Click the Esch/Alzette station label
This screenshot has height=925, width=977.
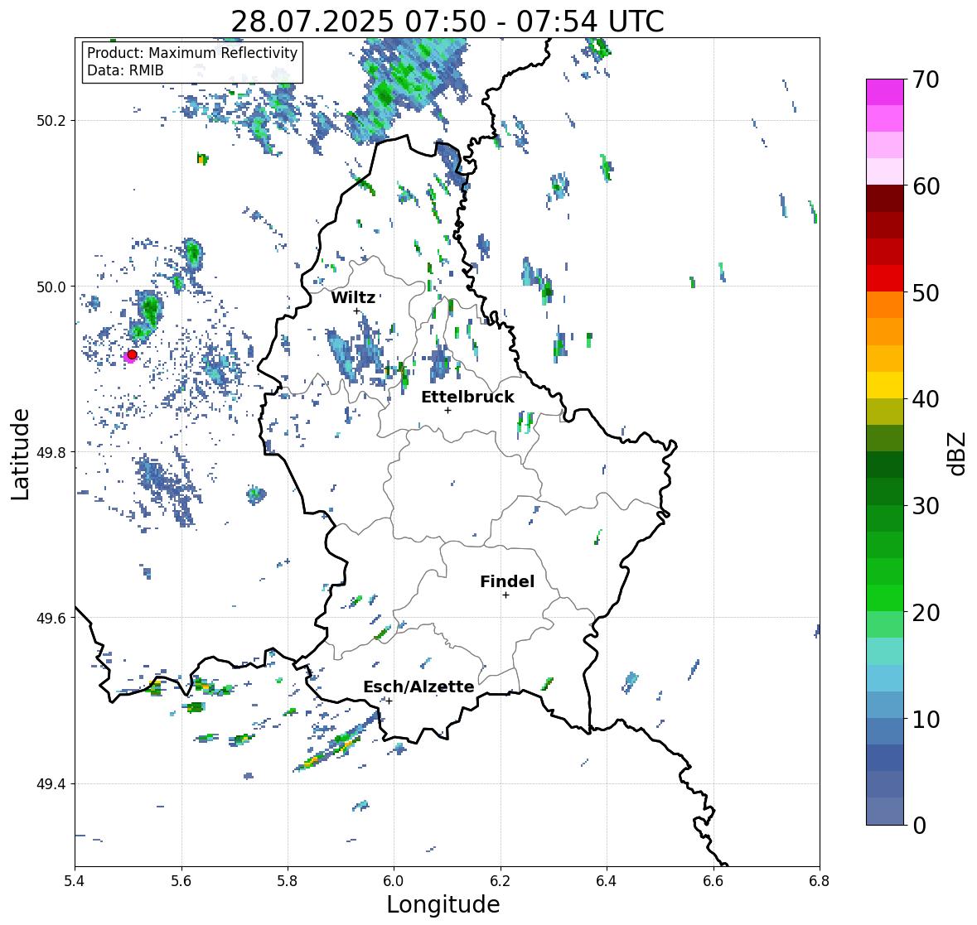pos(418,687)
